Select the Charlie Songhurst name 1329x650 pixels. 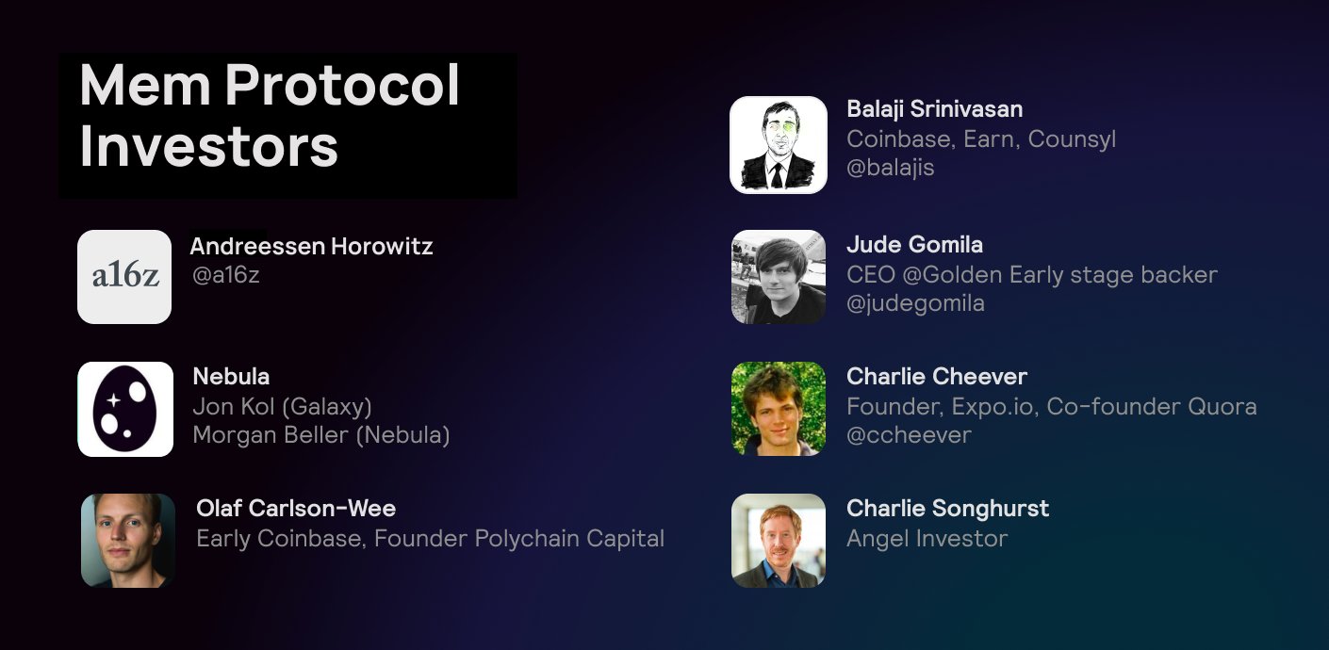pyautogui.click(x=948, y=509)
